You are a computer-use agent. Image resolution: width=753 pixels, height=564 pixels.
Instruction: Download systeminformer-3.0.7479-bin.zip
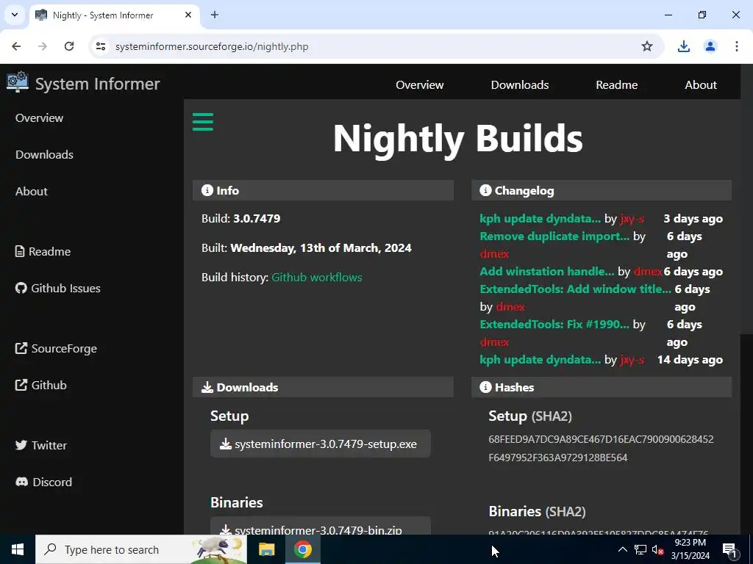[x=321, y=526]
